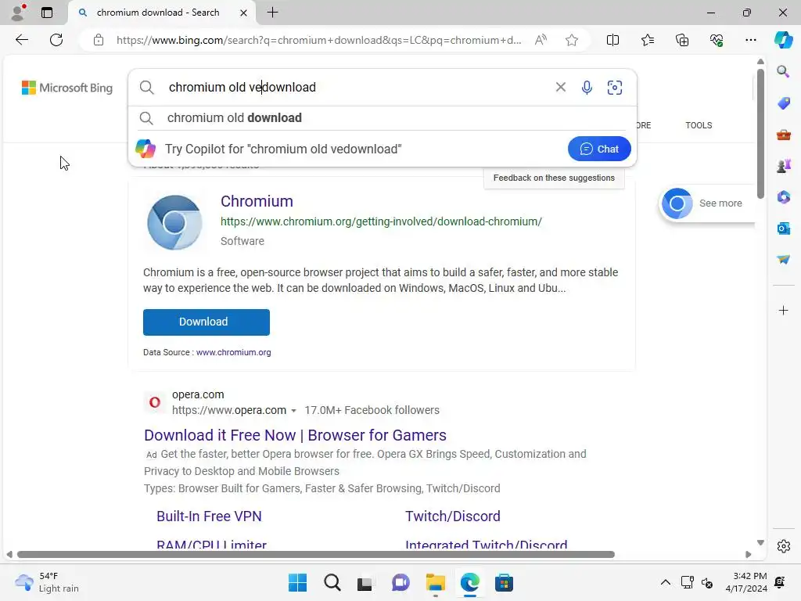801x601 pixels.
Task: Open the TOOLS search filter
Action: click(x=699, y=125)
